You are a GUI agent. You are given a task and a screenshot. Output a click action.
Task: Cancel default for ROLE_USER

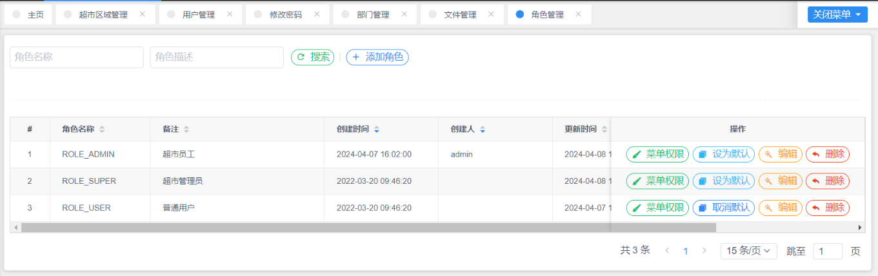(724, 208)
